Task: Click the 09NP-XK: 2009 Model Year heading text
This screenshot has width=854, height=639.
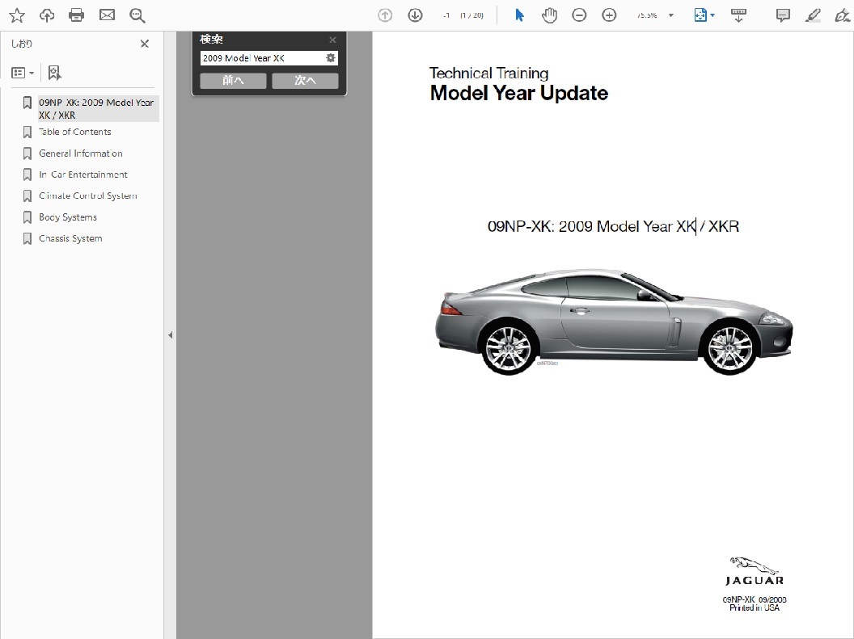Action: pos(613,226)
